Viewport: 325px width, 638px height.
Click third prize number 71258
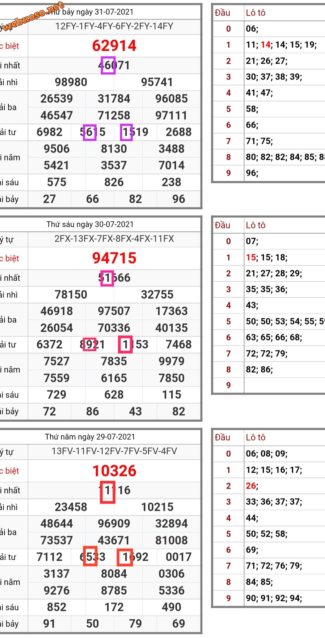click(114, 115)
